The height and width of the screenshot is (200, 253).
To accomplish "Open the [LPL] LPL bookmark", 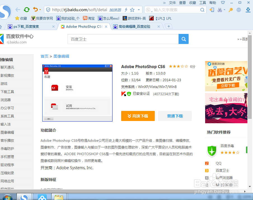I will [x=160, y=18].
